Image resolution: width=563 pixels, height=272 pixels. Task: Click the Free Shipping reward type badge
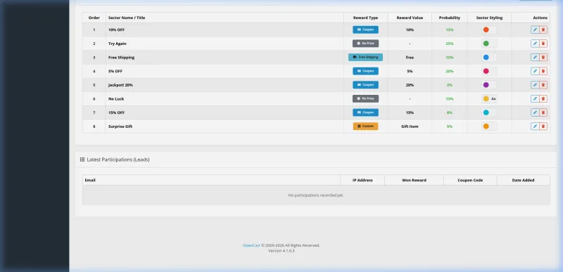tap(365, 58)
